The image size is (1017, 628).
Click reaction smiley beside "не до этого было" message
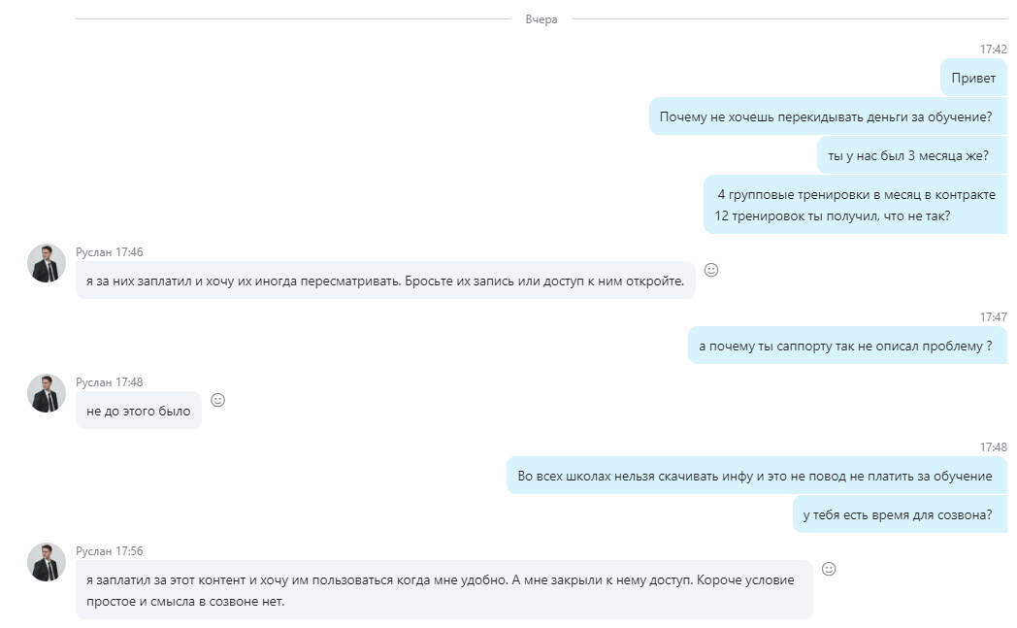[218, 400]
